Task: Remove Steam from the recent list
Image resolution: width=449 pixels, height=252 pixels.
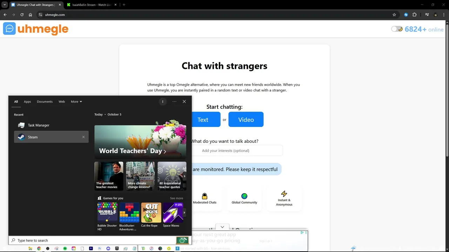Action: pos(83,137)
